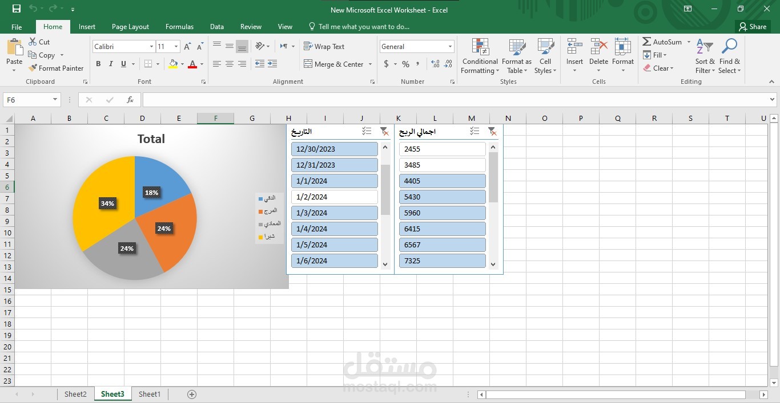Open Conditional Formatting in the Styles group
780x403 pixels.
tap(480, 56)
